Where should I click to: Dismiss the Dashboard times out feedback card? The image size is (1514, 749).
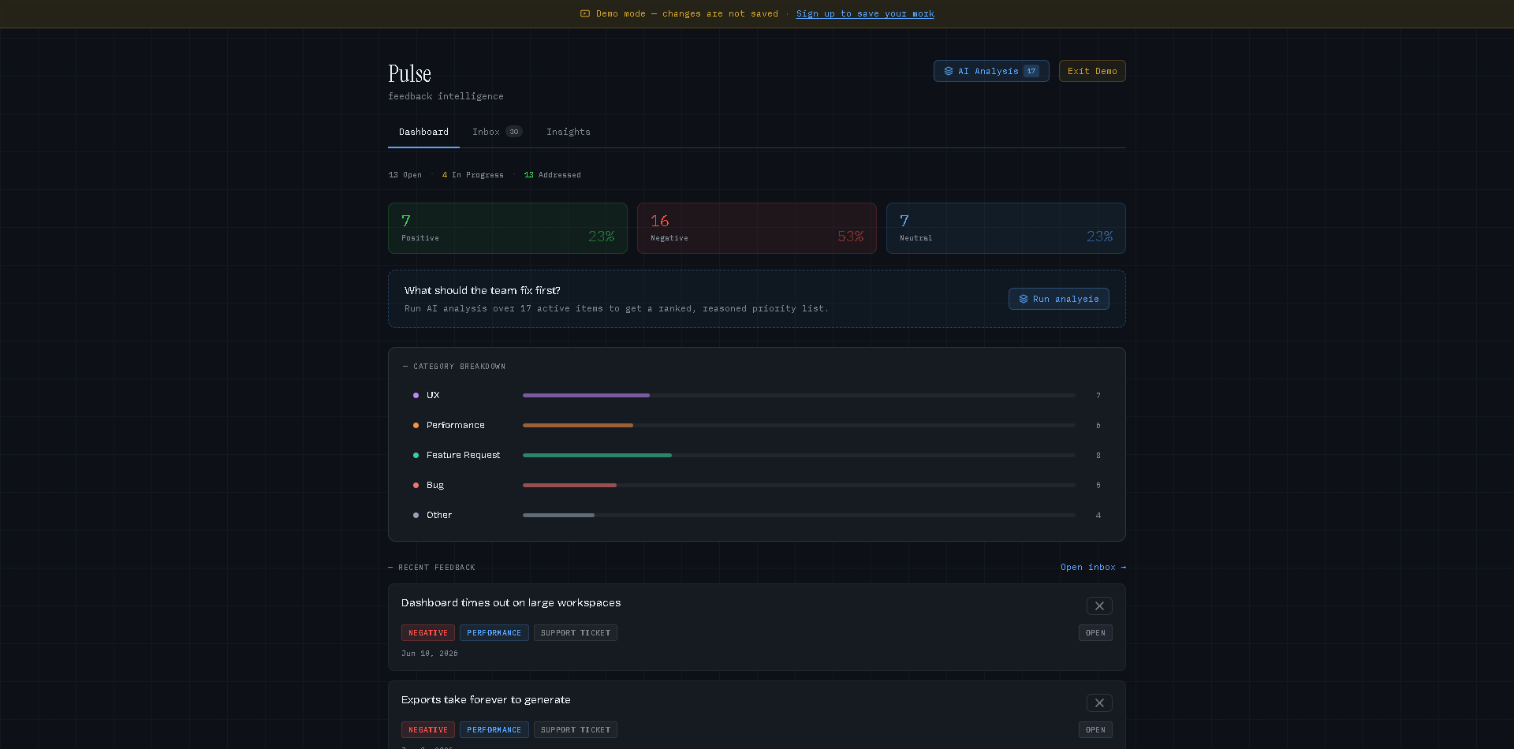tap(1099, 606)
